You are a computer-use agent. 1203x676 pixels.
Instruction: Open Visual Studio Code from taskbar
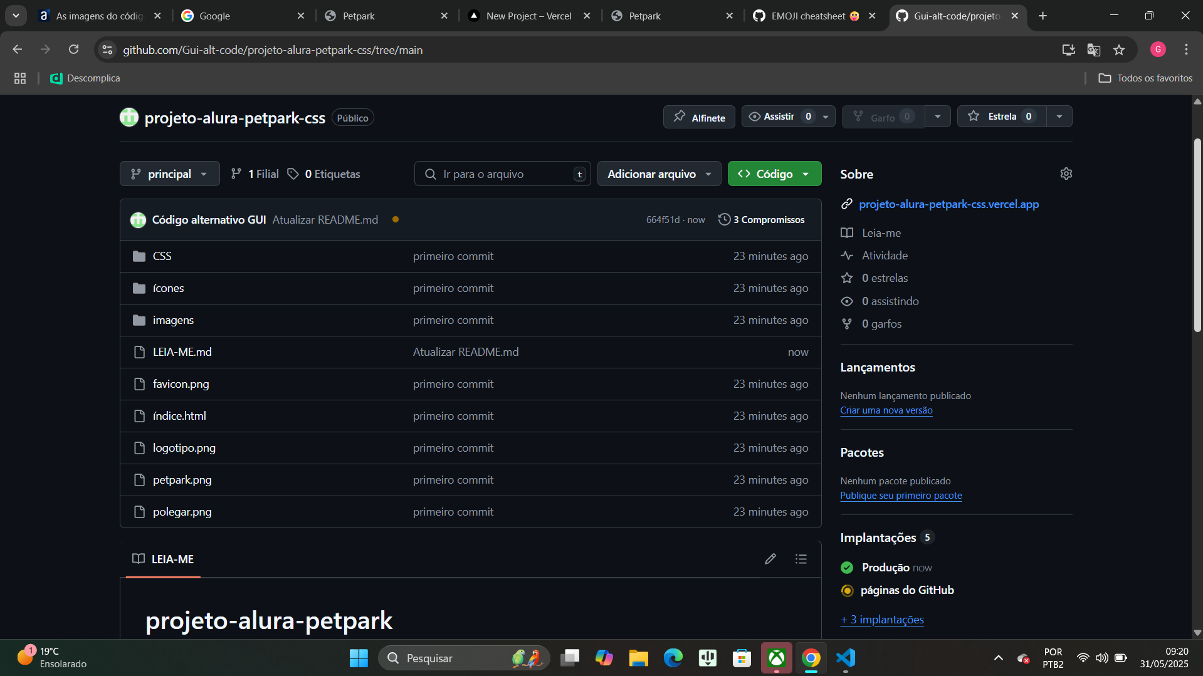click(x=846, y=658)
